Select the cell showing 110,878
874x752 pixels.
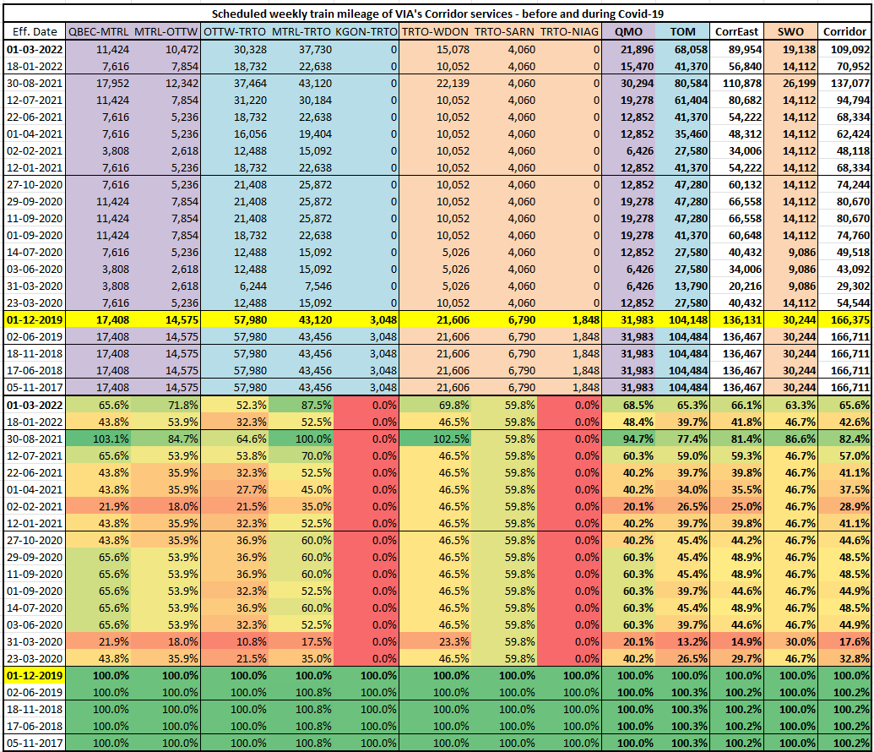736,83
